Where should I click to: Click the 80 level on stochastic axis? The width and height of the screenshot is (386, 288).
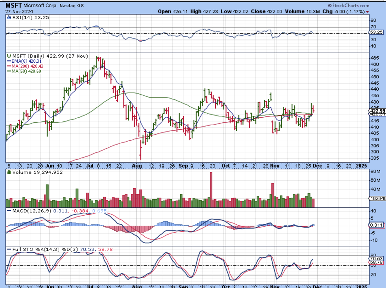[x=373, y=255]
